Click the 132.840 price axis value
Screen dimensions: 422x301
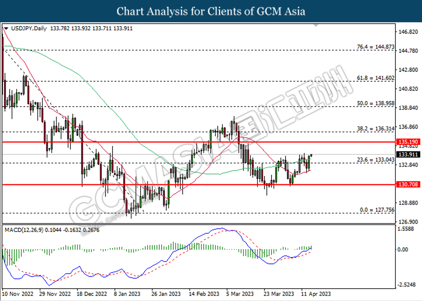[408, 165]
